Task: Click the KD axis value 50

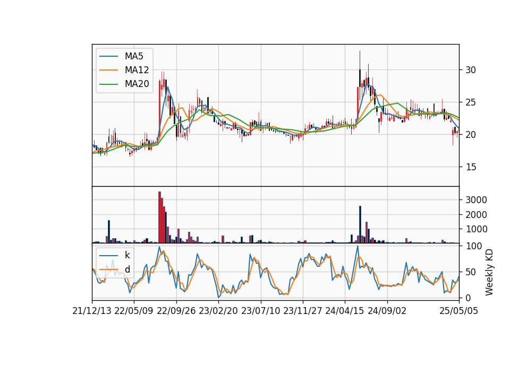Action: (x=470, y=272)
